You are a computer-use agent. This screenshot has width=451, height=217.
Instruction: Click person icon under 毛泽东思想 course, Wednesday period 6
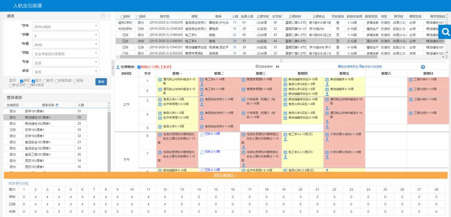coord(244,148)
